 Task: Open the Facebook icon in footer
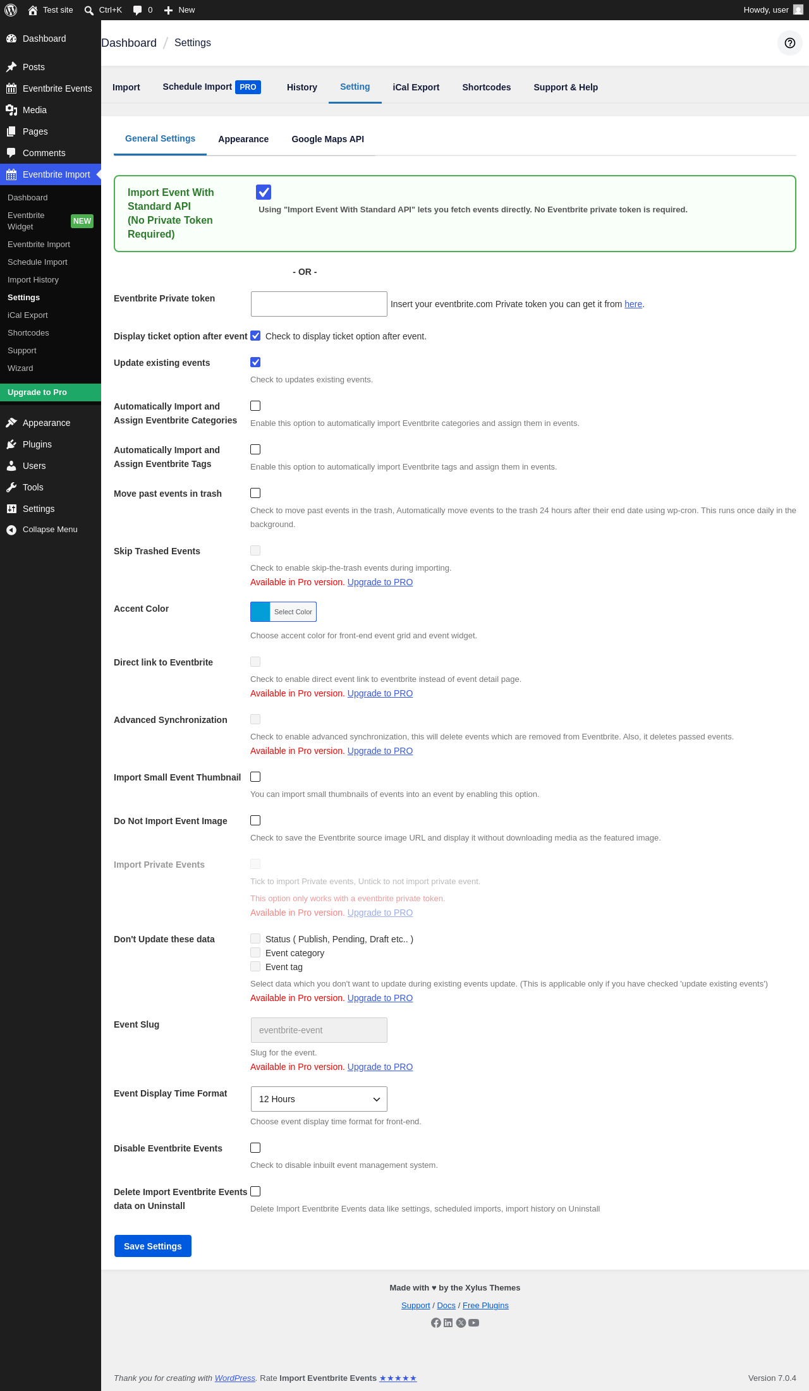(x=436, y=1323)
